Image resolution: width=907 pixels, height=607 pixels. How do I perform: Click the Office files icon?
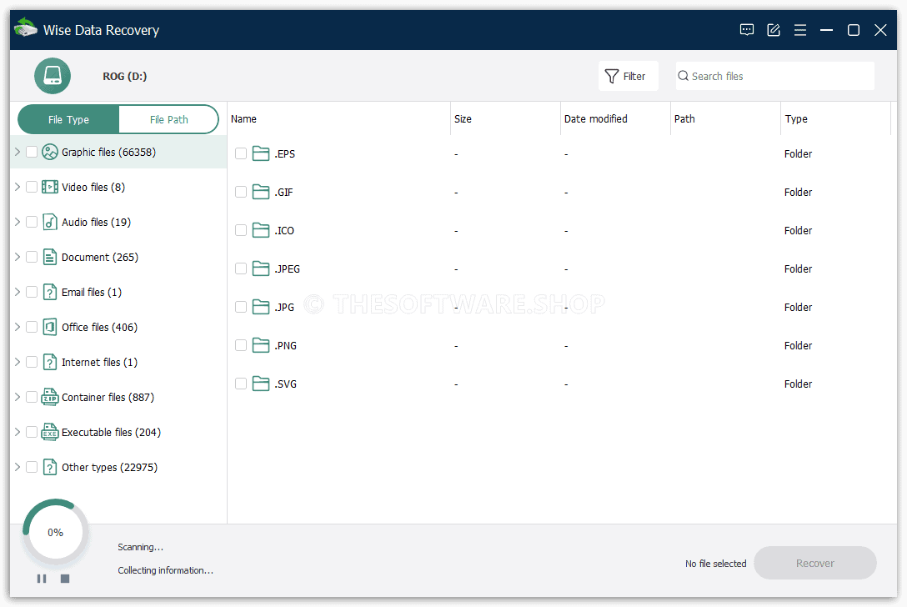pos(50,327)
